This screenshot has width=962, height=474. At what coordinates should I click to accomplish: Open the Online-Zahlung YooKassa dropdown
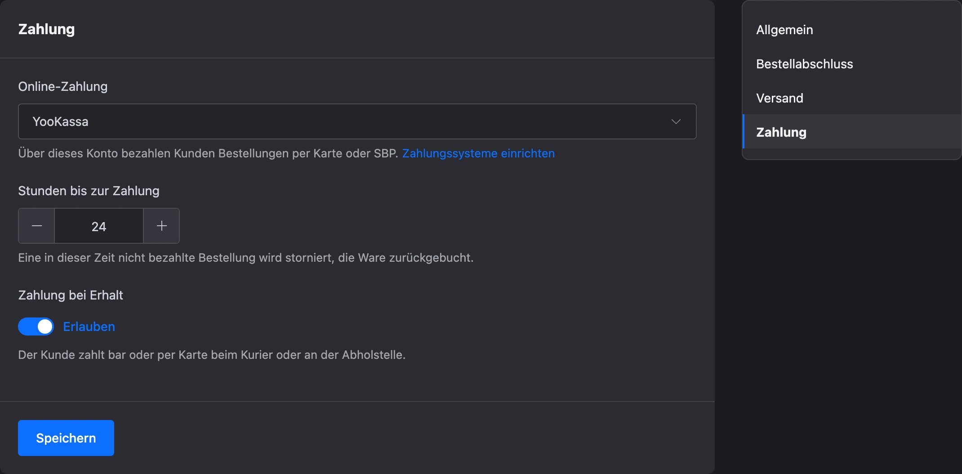click(x=357, y=121)
